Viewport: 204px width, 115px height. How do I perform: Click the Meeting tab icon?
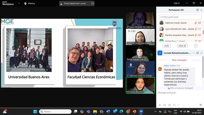25,4
